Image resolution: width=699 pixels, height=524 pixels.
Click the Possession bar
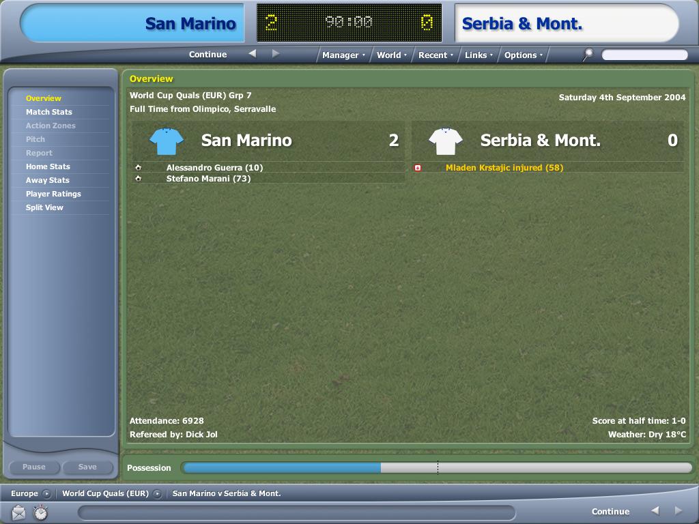click(438, 468)
